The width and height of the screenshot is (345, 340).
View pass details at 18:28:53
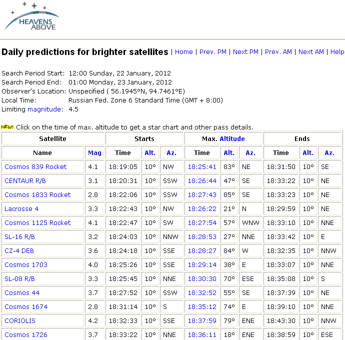[202, 237]
